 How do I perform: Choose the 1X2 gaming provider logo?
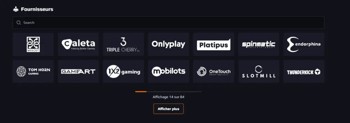pos(123,72)
